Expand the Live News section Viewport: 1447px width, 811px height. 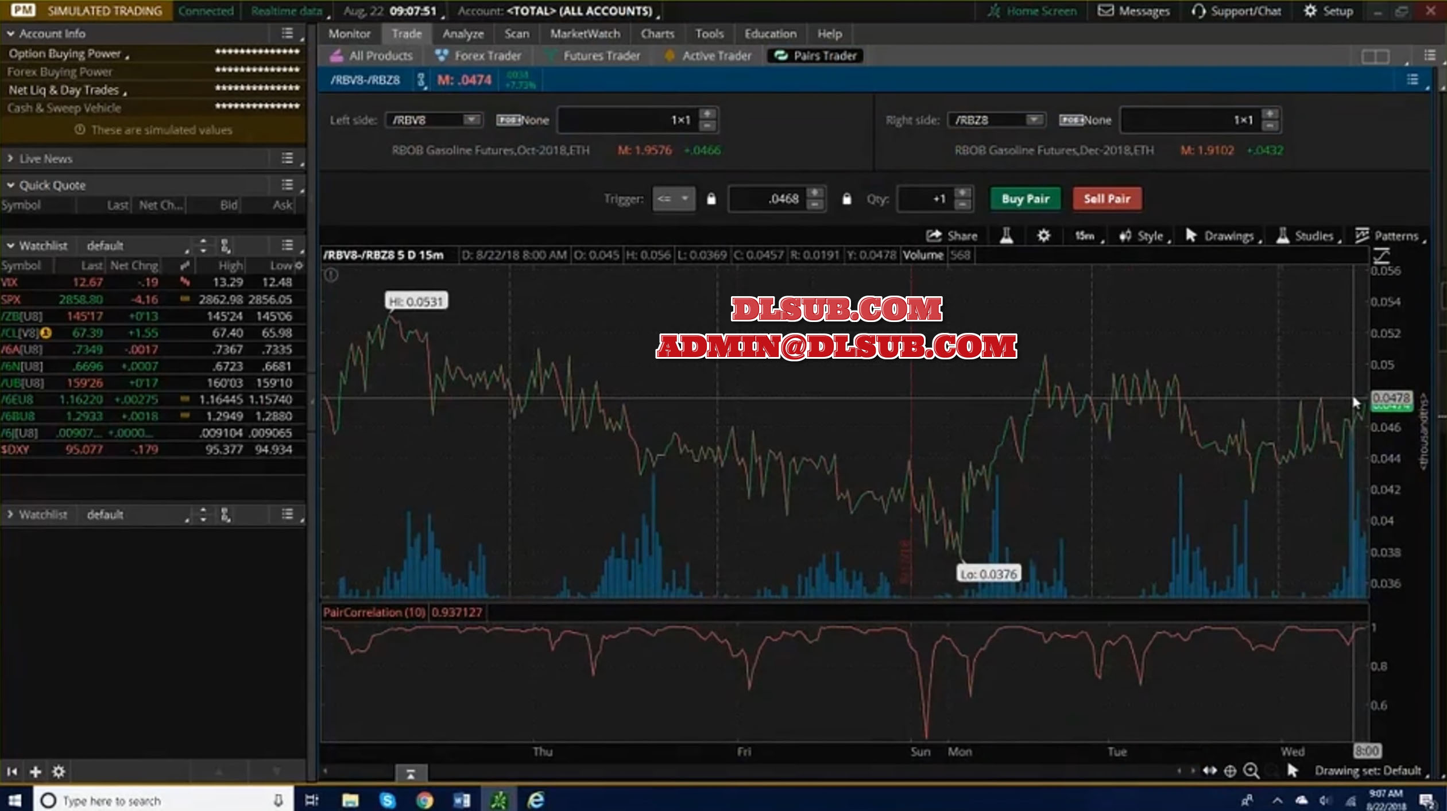click(10, 158)
